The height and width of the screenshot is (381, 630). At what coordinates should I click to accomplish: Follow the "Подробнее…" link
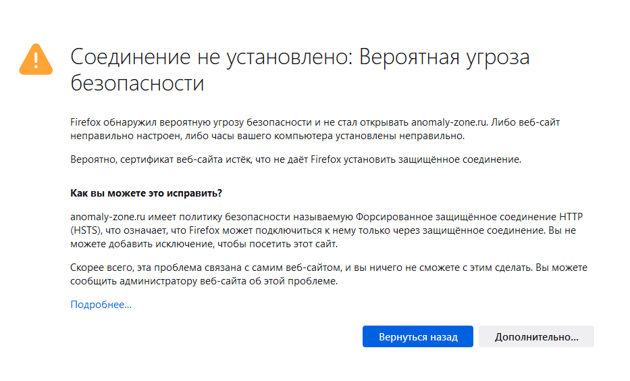[x=101, y=305]
